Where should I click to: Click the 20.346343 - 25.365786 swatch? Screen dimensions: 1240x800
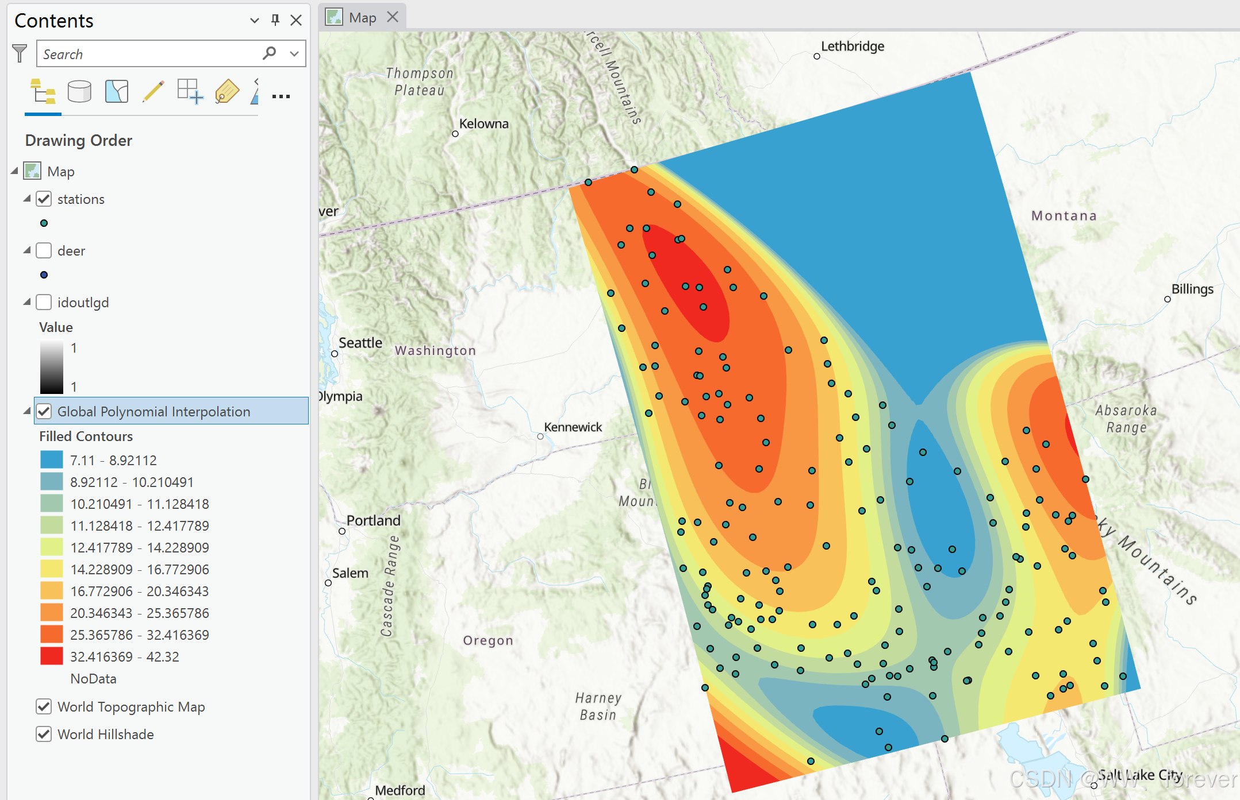coord(52,612)
